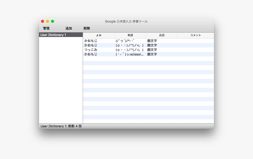The width and height of the screenshot is (253, 159).
Task: Click the status text 総数 4 個
Action: [x=75, y=126]
